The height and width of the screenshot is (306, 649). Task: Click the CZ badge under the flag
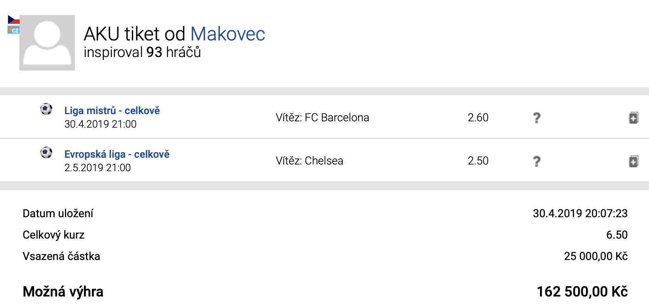coord(13,30)
